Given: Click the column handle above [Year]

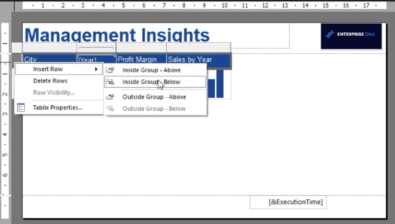Looking at the screenshot, I should (96, 48).
